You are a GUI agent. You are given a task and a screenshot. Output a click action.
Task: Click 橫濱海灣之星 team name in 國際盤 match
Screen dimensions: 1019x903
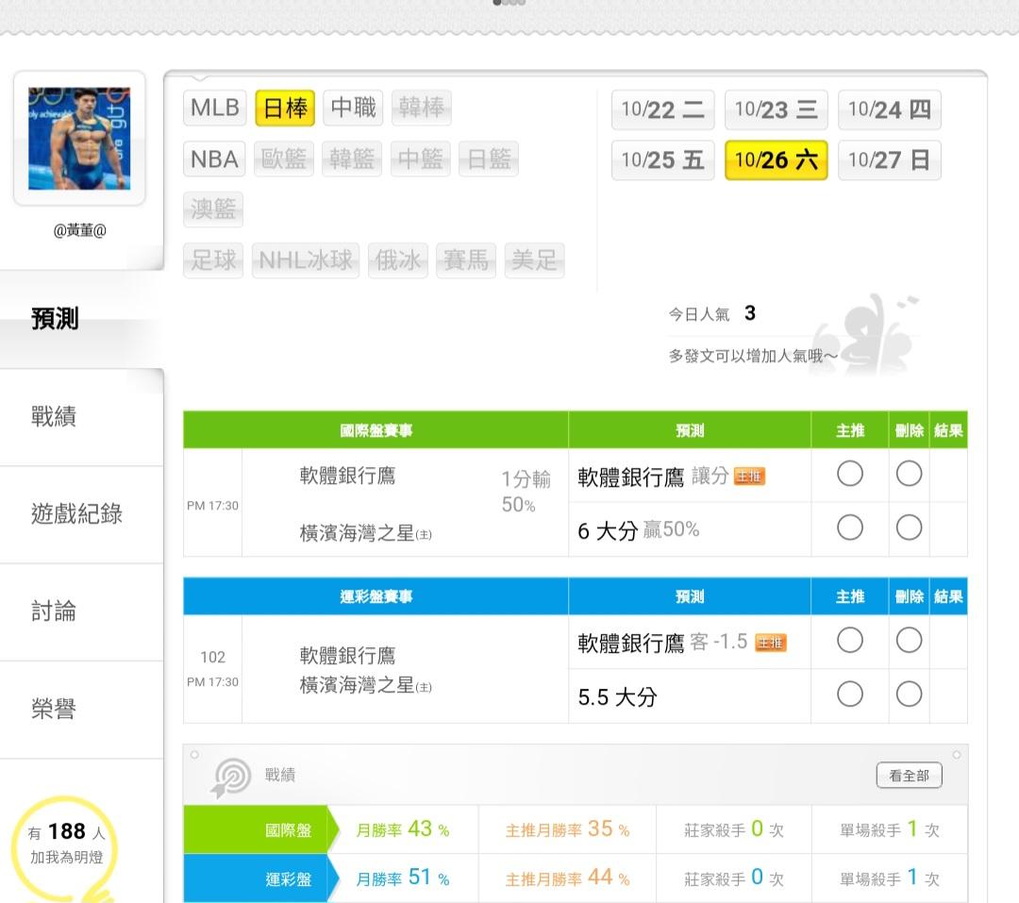click(365, 533)
